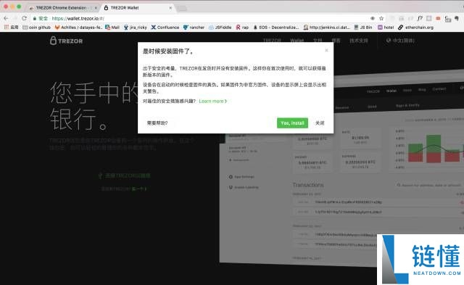
Task: Open the Achilles / datayes-fe bookmark
Action: coord(78,28)
